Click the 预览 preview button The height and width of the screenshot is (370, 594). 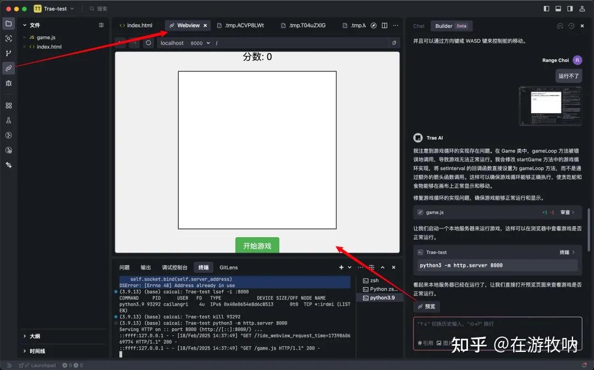[426, 307]
